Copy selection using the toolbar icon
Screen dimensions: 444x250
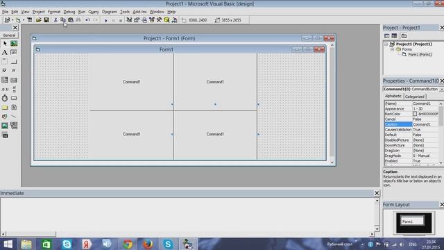point(63,20)
